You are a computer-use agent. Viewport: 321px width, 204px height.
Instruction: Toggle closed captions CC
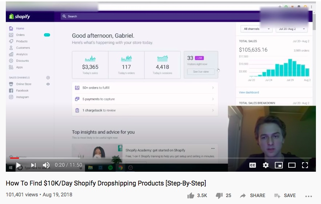[x=253, y=165]
